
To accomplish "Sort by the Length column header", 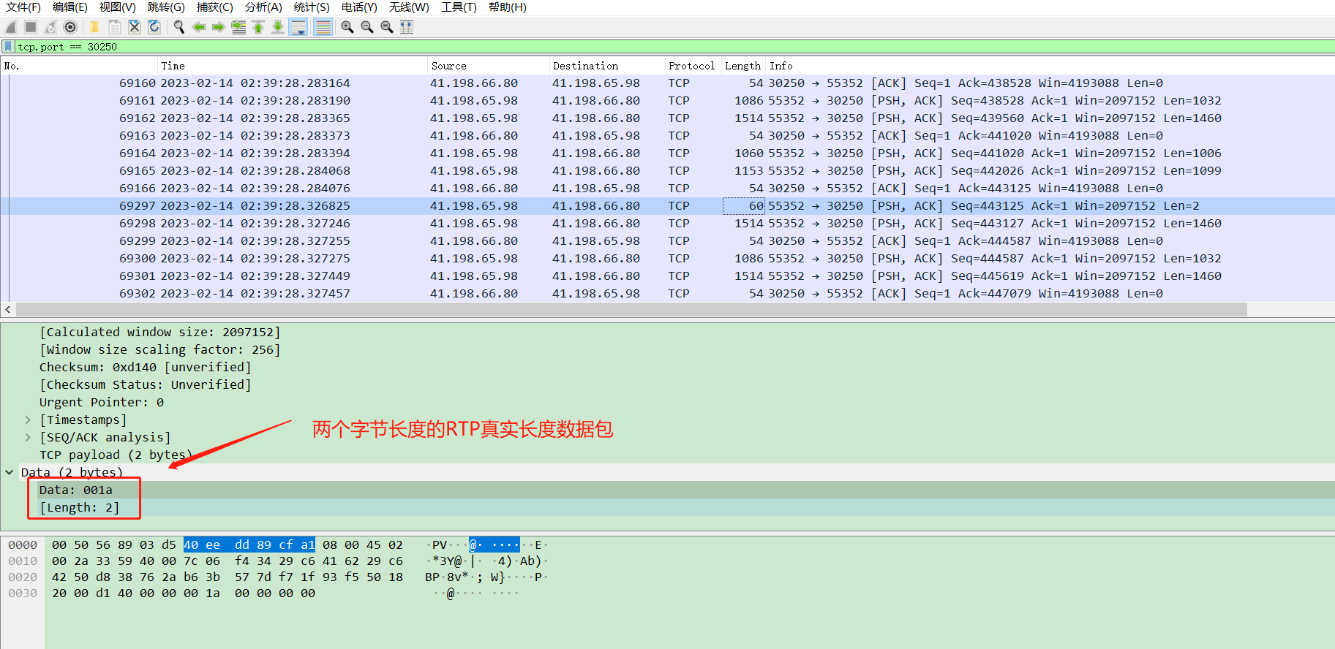I will coord(743,66).
